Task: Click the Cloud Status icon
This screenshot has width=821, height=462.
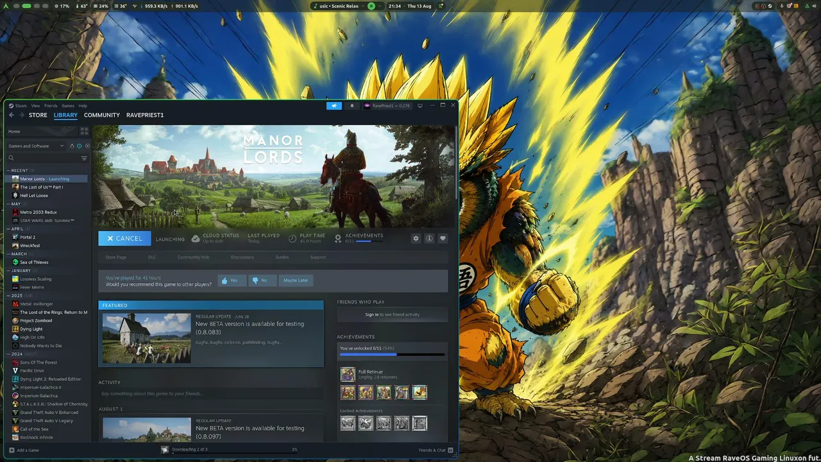Action: click(x=196, y=238)
